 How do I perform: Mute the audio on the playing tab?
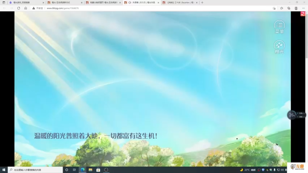pos(130,3)
